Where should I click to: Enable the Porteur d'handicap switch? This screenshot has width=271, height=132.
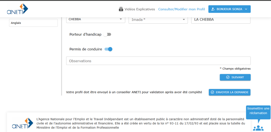coord(107,35)
